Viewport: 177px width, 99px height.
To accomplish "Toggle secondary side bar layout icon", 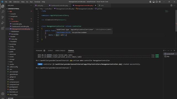I will (157, 2).
